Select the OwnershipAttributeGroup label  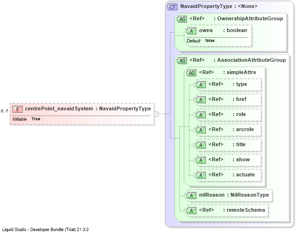coord(250,18)
